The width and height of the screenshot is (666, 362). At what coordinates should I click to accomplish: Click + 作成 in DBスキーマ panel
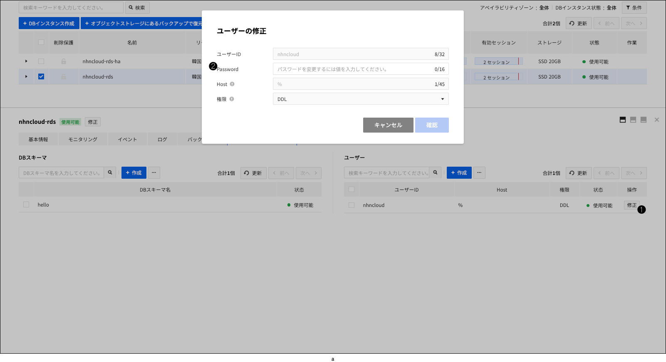(x=134, y=172)
